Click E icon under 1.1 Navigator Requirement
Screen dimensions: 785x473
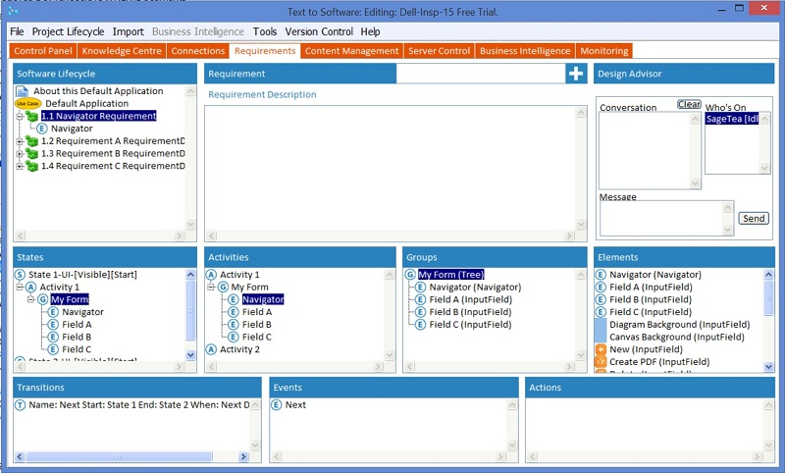point(42,129)
